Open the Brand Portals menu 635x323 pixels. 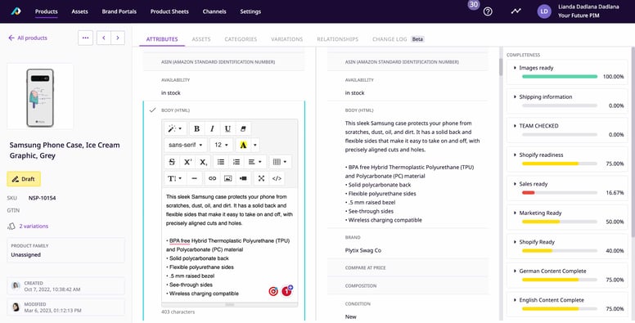click(x=119, y=11)
